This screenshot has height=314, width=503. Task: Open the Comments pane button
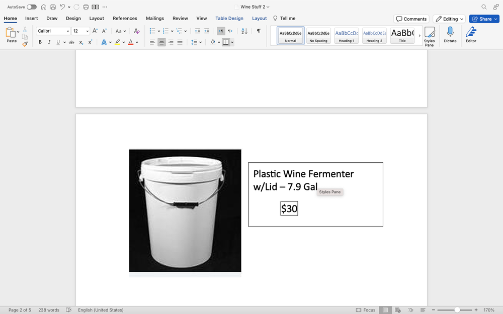[x=411, y=19]
